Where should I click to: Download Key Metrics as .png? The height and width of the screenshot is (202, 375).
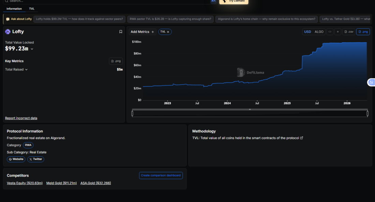(116, 61)
